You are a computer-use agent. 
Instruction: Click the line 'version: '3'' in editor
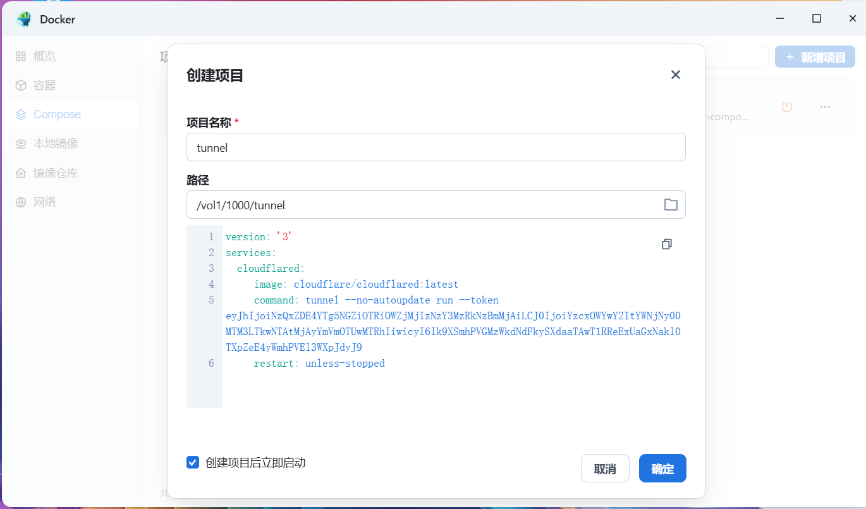click(259, 237)
